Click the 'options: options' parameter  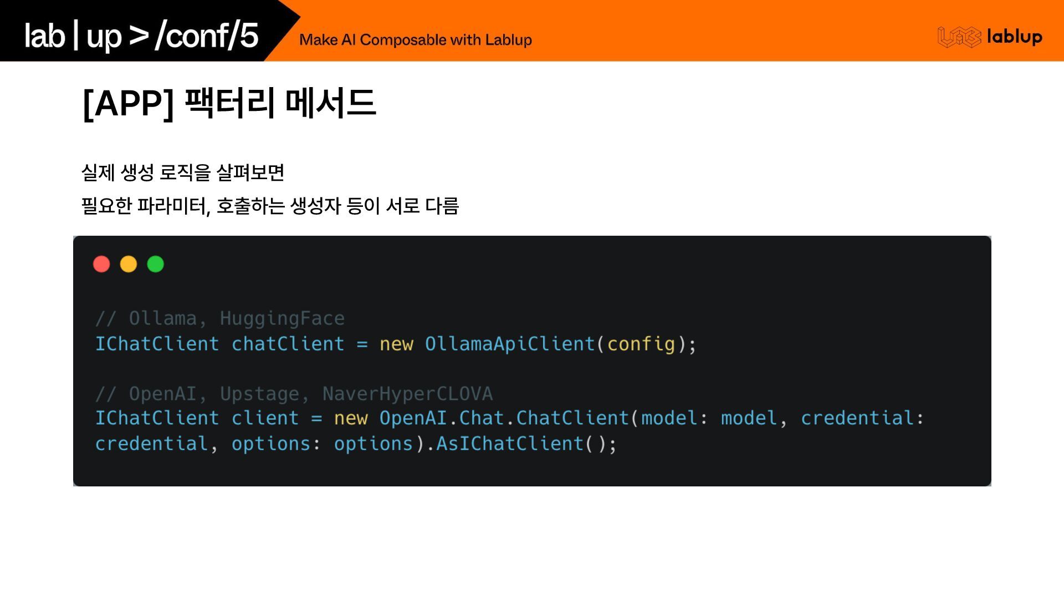click(322, 444)
